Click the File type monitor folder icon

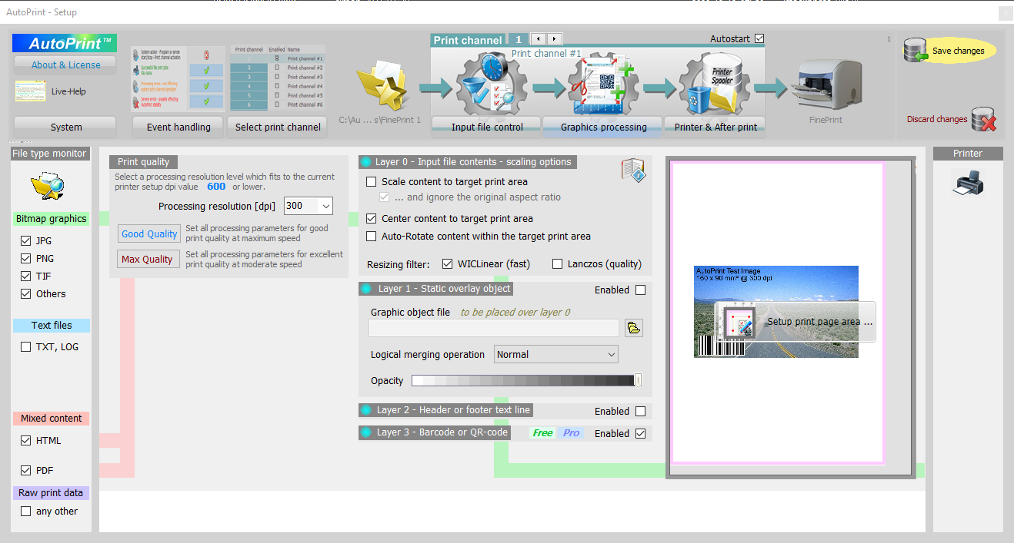tap(47, 186)
